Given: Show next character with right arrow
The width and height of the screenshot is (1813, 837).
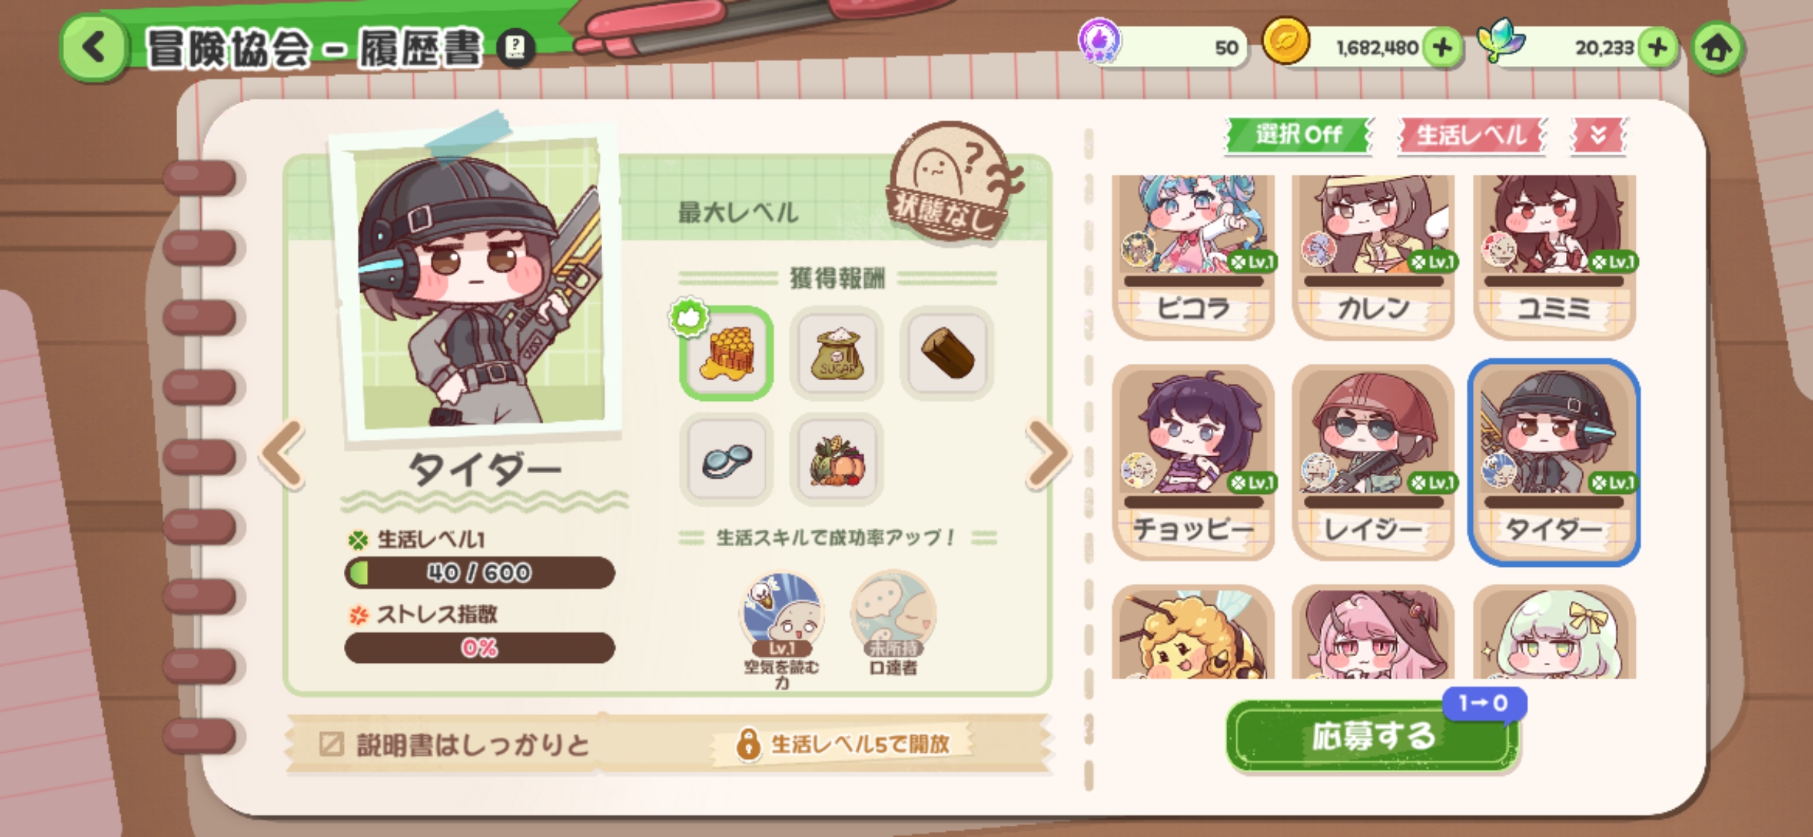Looking at the screenshot, I should click(x=1048, y=454).
